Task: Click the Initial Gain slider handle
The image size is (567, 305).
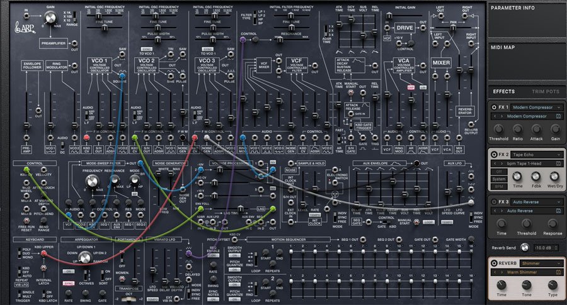Action: [x=389, y=16]
